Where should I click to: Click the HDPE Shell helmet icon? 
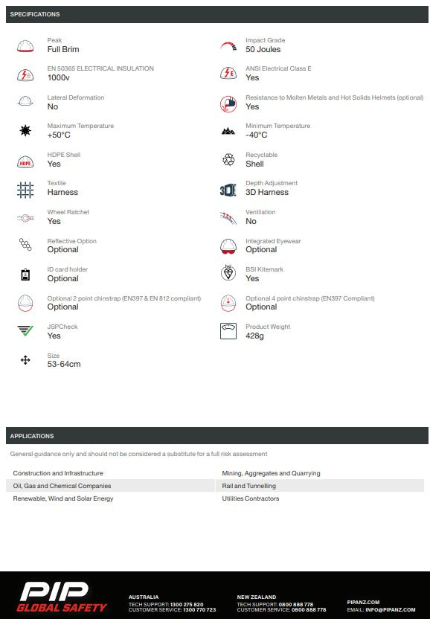(x=25, y=162)
